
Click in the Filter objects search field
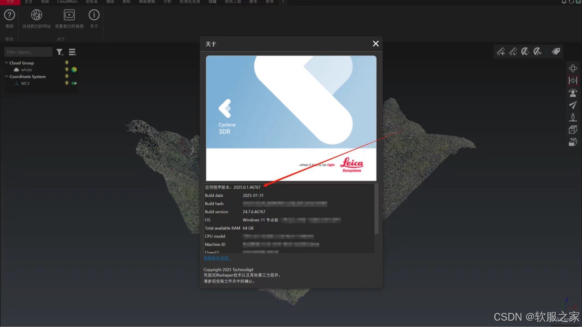point(29,52)
